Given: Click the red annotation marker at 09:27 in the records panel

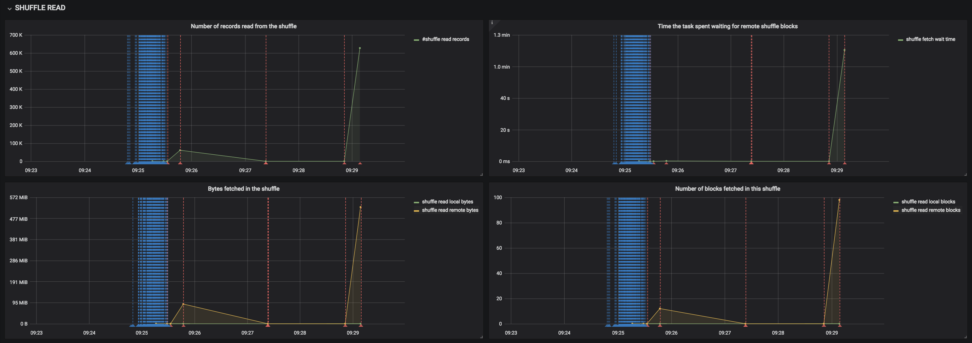Looking at the screenshot, I should point(266,163).
